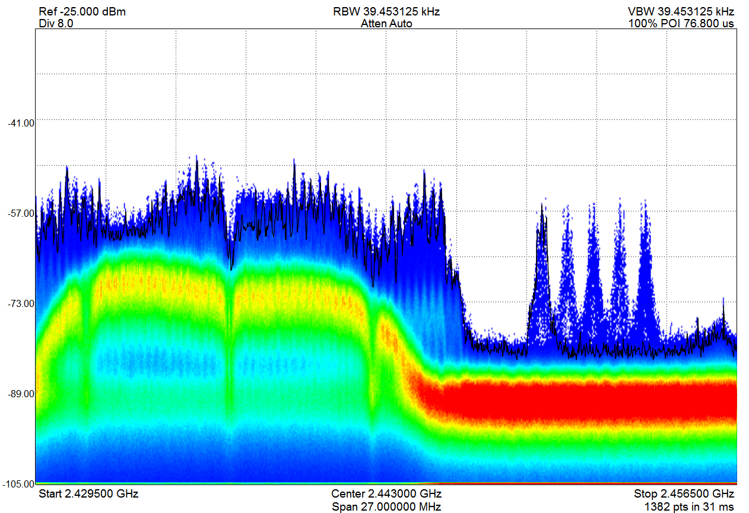Click the -41.00 axis label
749x513 pixels.
[x=21, y=122]
